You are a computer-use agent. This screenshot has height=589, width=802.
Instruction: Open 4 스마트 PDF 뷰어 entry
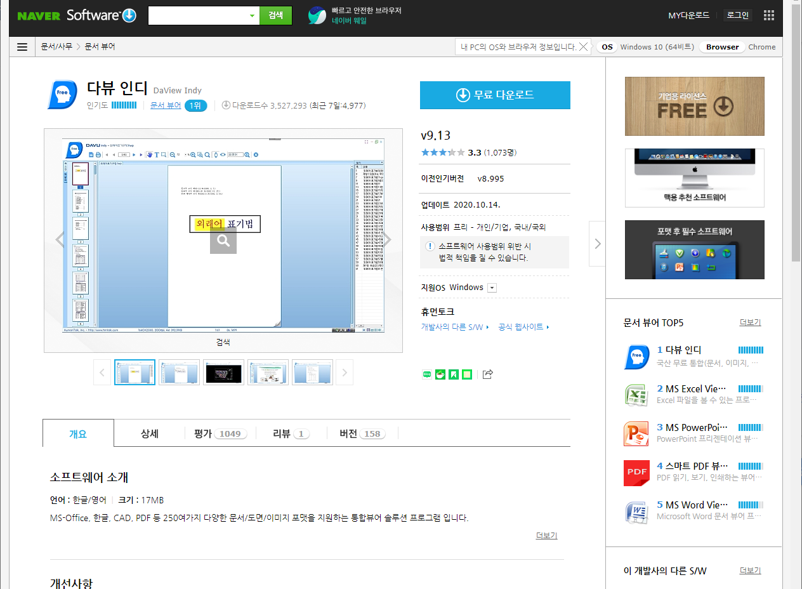(692, 466)
